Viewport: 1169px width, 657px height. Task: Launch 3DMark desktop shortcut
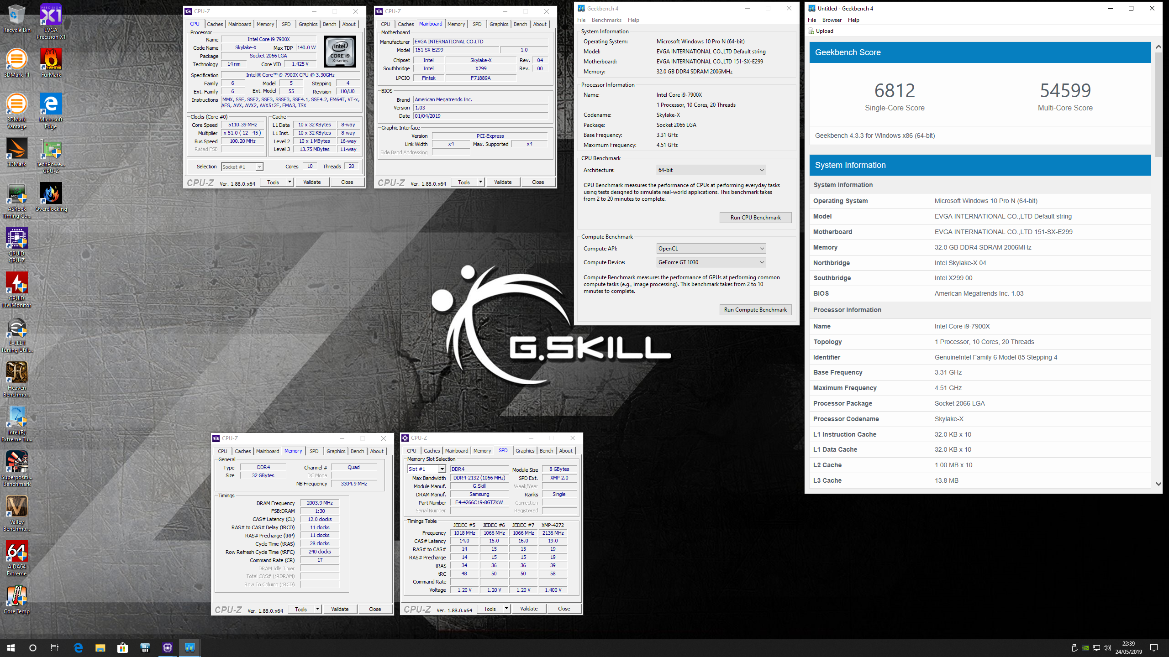click(16, 152)
